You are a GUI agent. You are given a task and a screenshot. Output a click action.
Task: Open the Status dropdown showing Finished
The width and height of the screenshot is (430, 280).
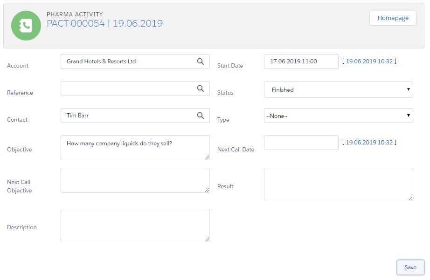pyautogui.click(x=338, y=90)
